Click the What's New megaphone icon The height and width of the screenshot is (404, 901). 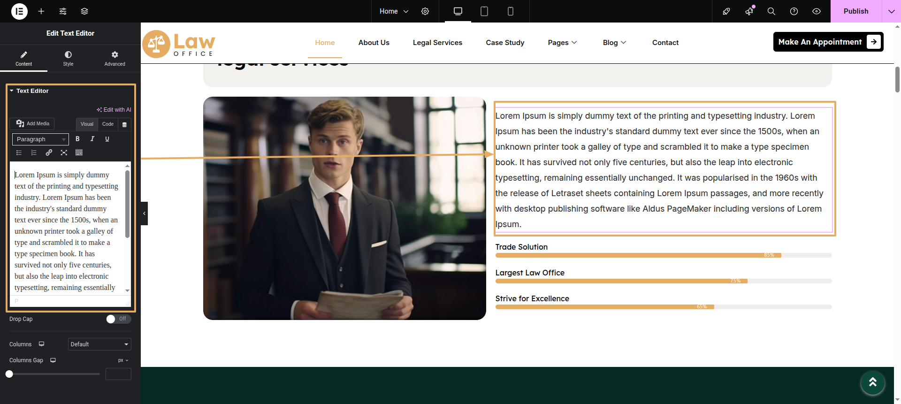[749, 11]
